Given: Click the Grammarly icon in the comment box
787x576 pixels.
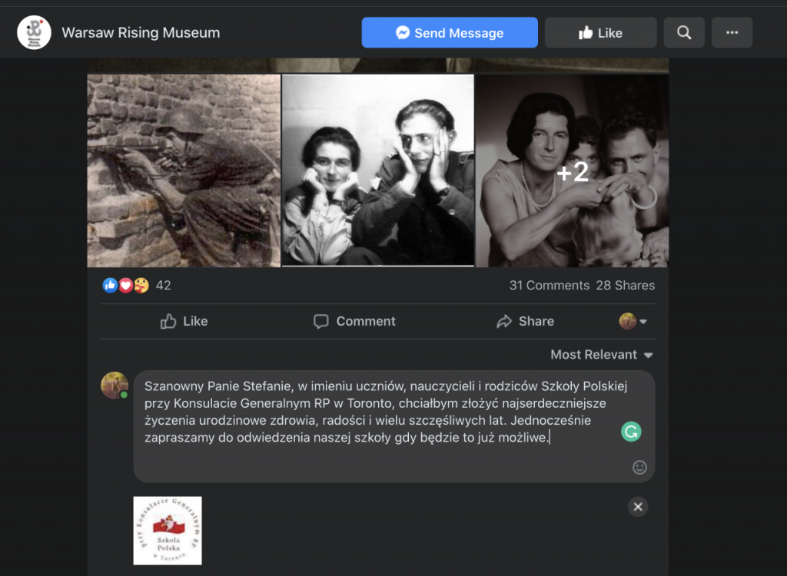Looking at the screenshot, I should (x=630, y=432).
